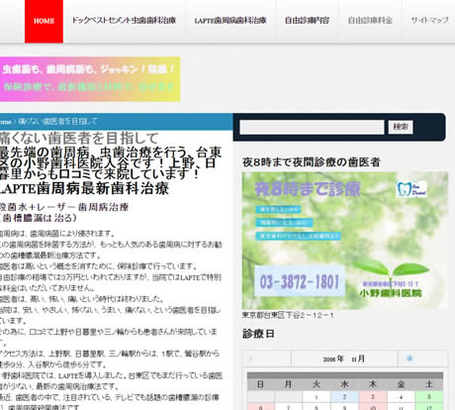Click the previous month arrow on calendar
The width and height of the screenshot is (455, 410).
point(250,359)
